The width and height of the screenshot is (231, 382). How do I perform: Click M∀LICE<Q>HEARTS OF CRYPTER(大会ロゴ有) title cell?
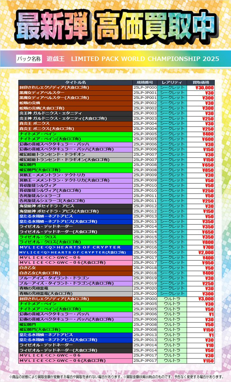pyautogui.click(x=75, y=252)
